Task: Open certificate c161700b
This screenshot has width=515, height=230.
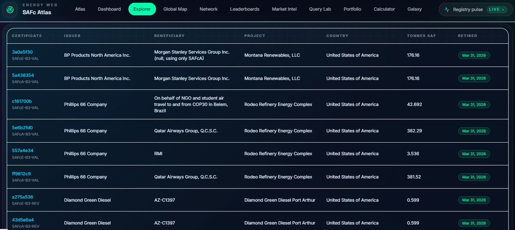Action: [x=22, y=101]
